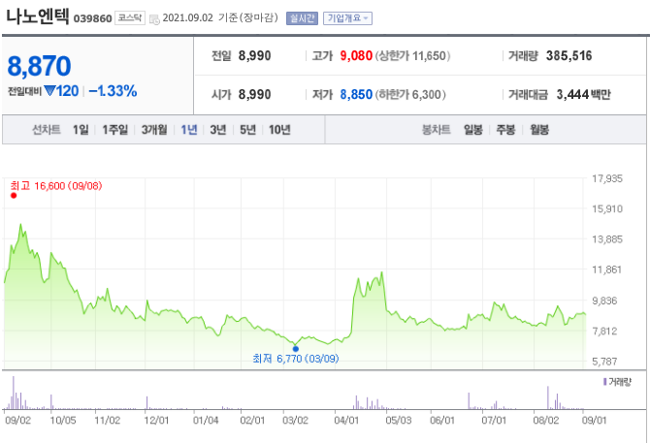This screenshot has width=650, height=443.
Task: Click the 전일 value 8,990
Action: click(x=254, y=55)
